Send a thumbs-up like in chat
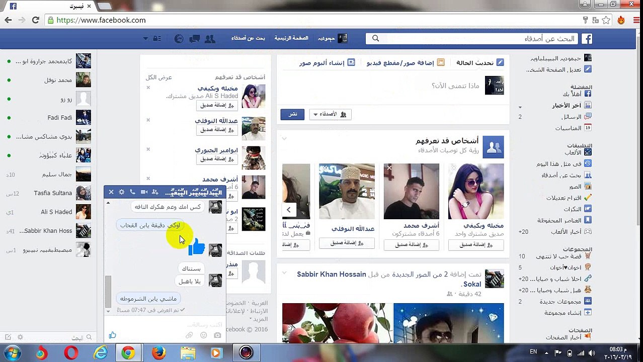Viewport: 643px width, 362px height. tap(112, 335)
